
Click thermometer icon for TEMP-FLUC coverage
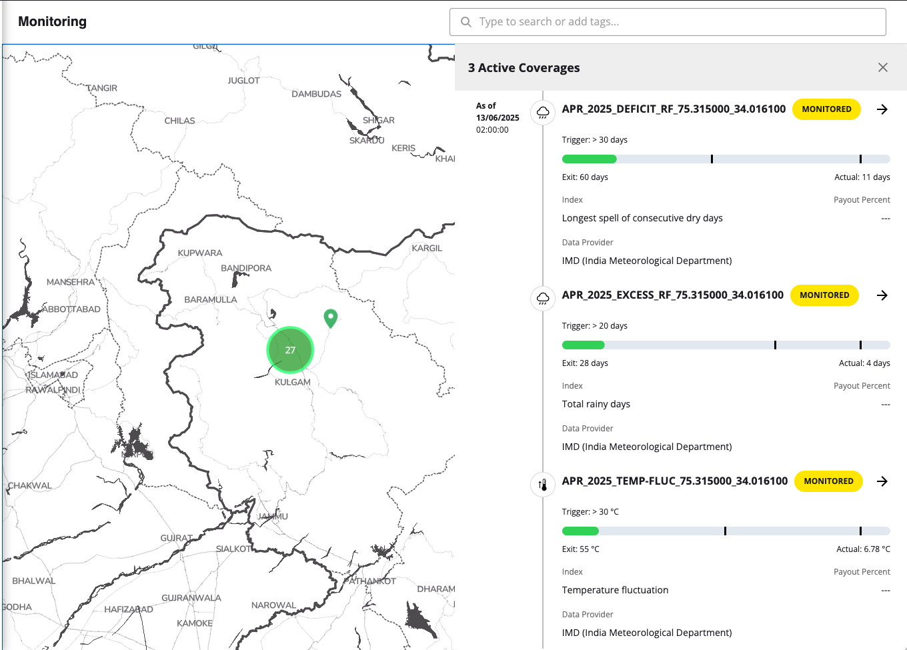tap(543, 484)
